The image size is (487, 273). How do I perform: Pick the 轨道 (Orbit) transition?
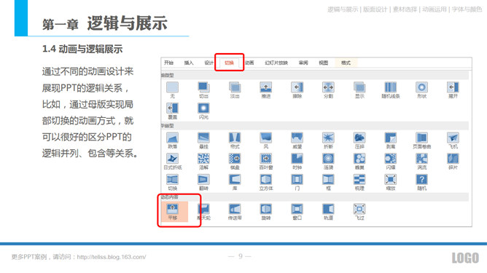tap(328, 212)
